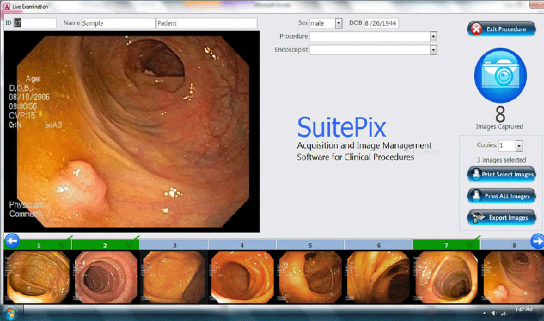Screen dimensions: 544x321
Task: Expand the Procedure dropdown list
Action: pos(432,36)
